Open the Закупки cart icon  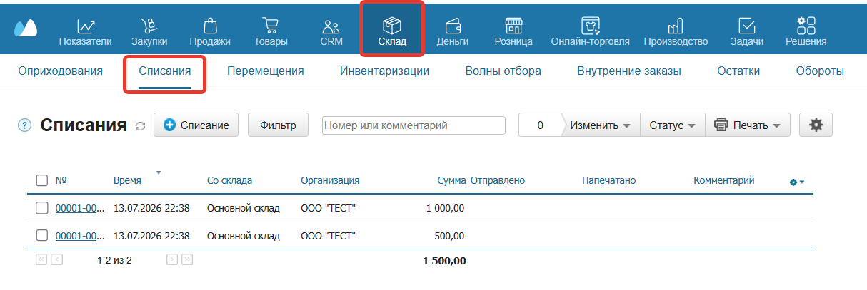[x=149, y=26]
